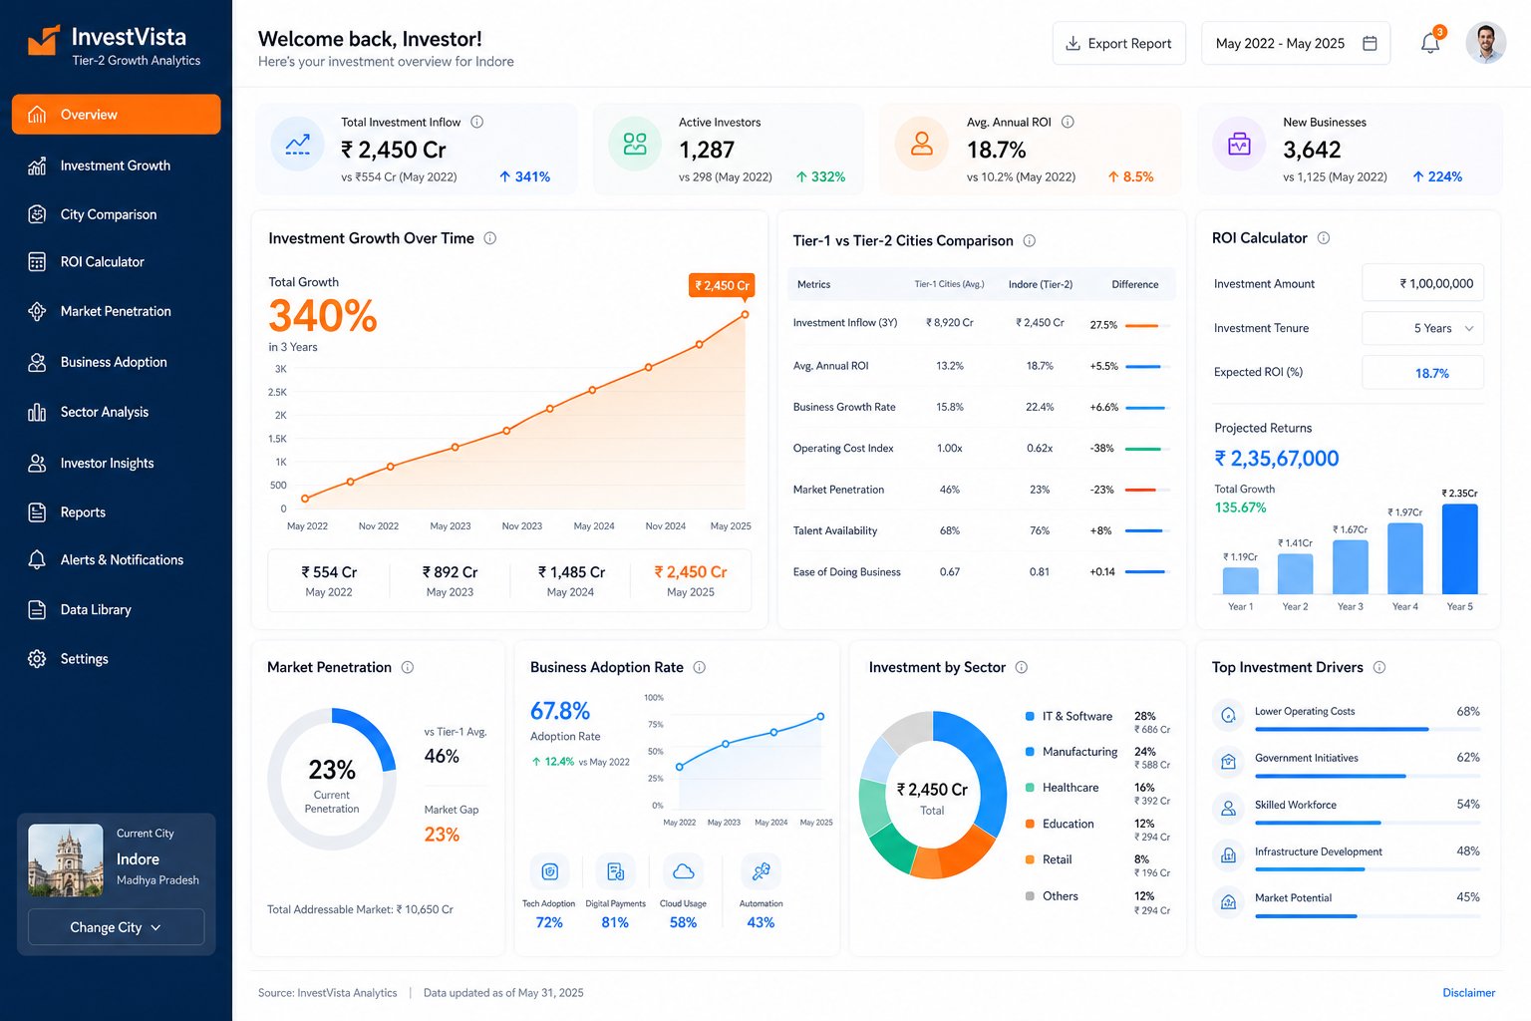Click the Lower Operating Costs progress bar
This screenshot has width=1531, height=1021.
1367,730
